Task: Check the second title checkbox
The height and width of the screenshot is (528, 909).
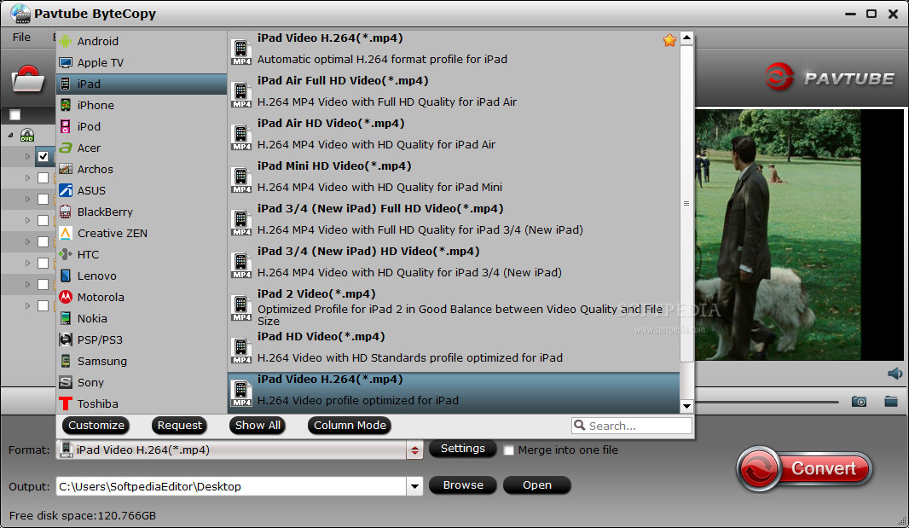Action: point(43,178)
